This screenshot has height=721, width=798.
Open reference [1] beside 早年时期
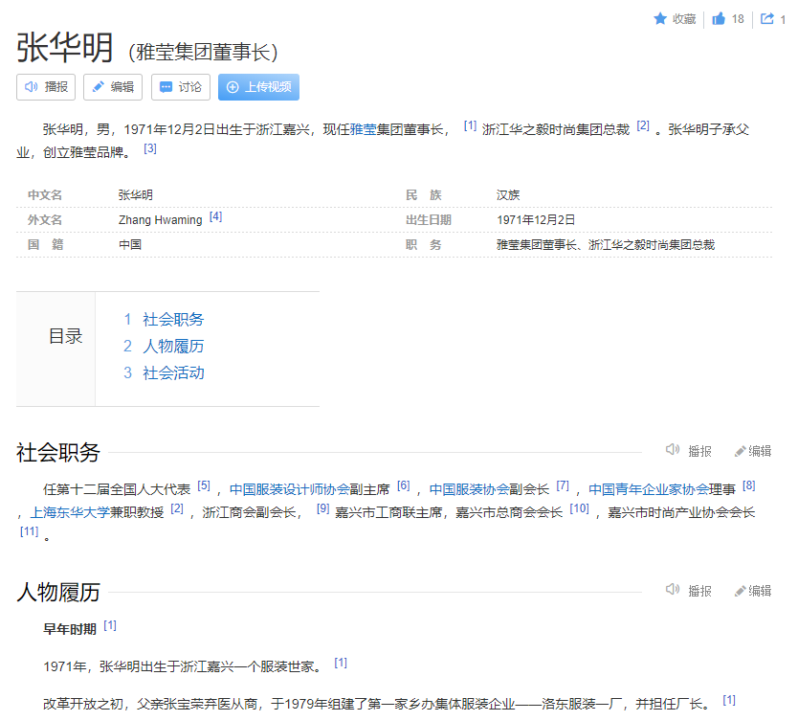click(x=110, y=625)
